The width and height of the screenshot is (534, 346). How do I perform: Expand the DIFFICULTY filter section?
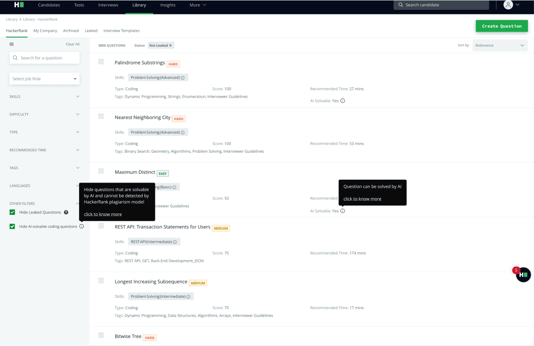point(44,114)
